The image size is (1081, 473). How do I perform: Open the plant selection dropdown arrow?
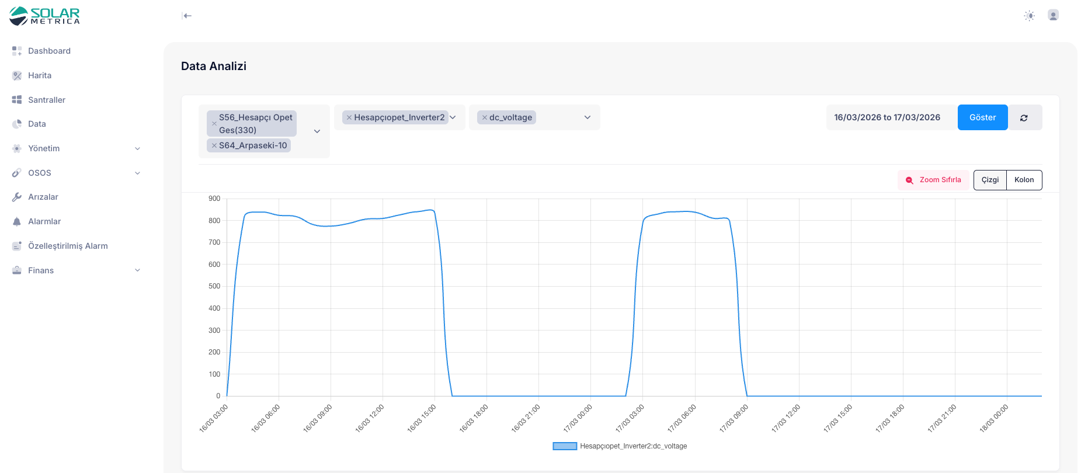317,131
